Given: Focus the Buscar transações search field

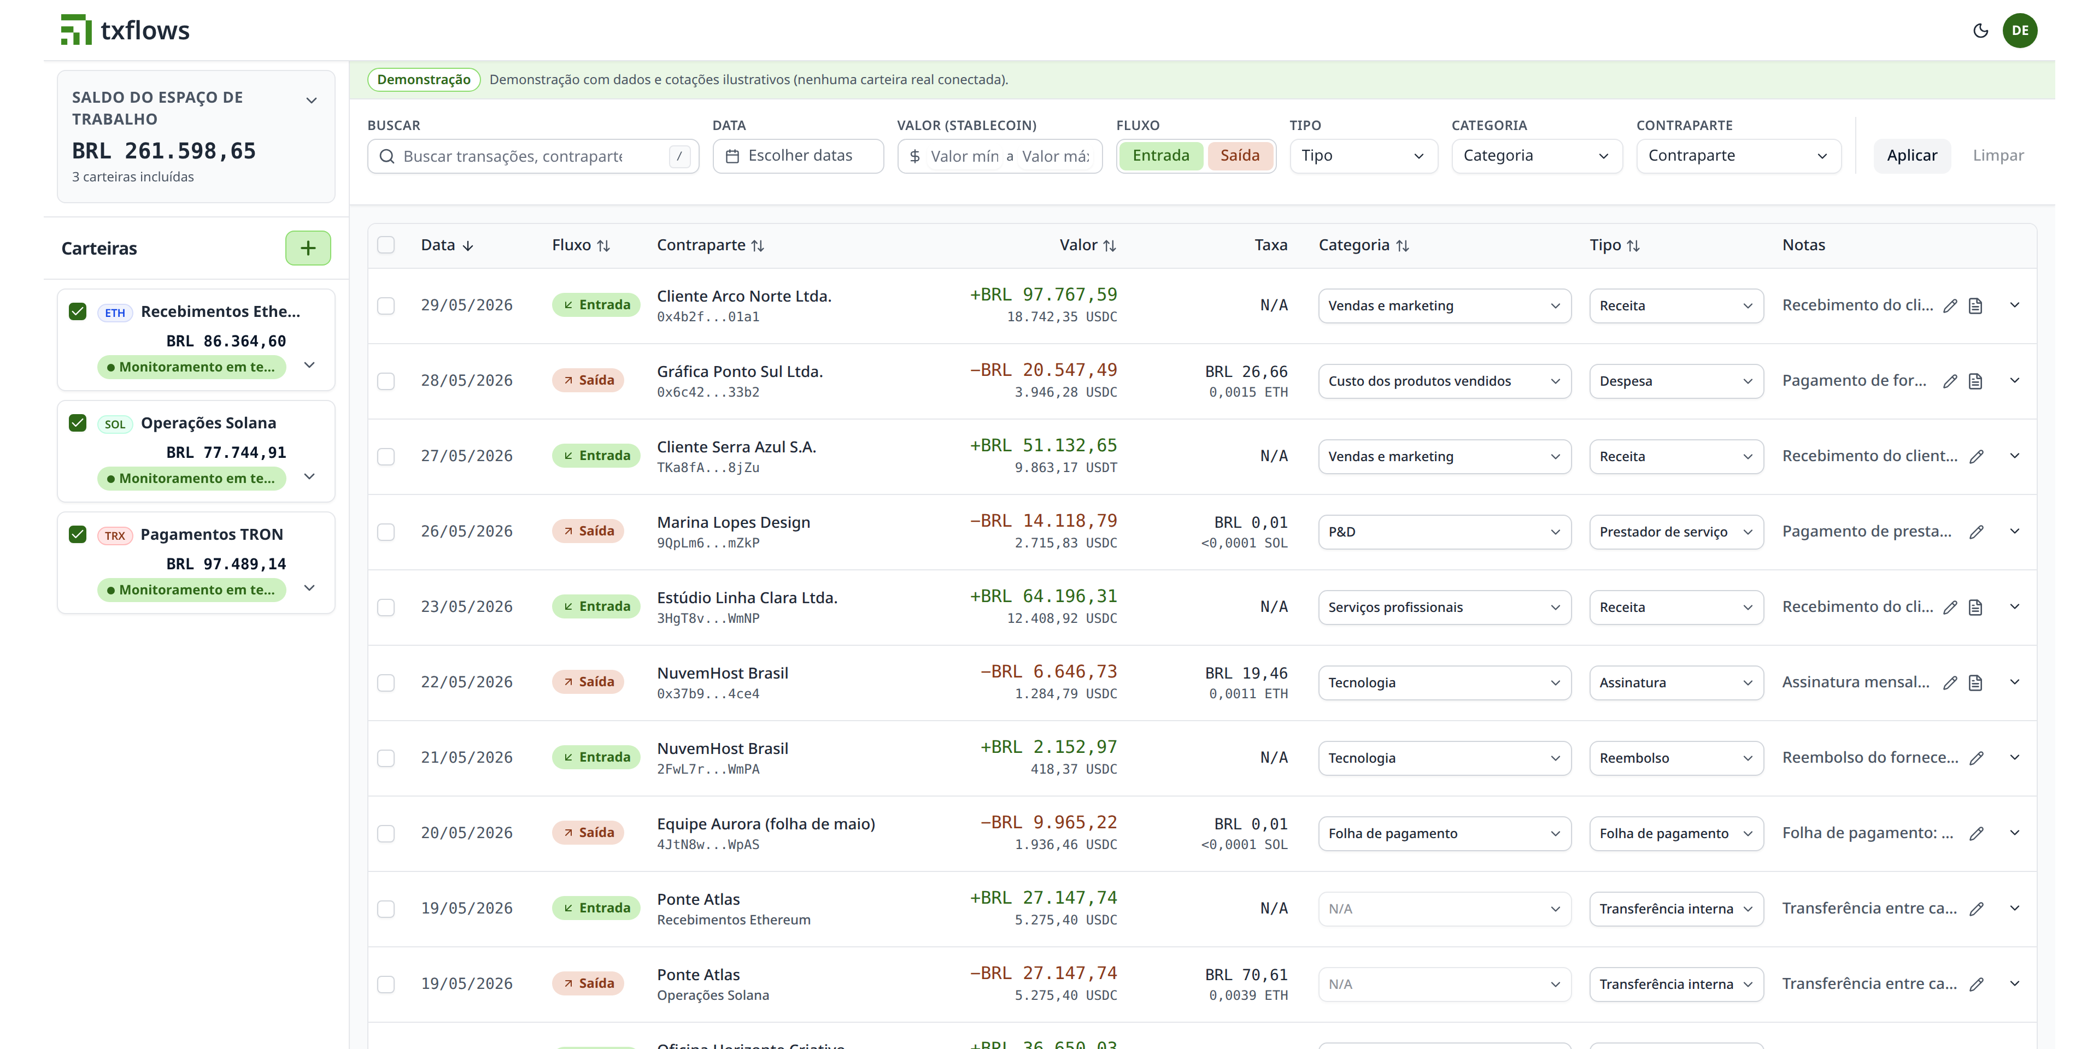Looking at the screenshot, I should coord(533,156).
